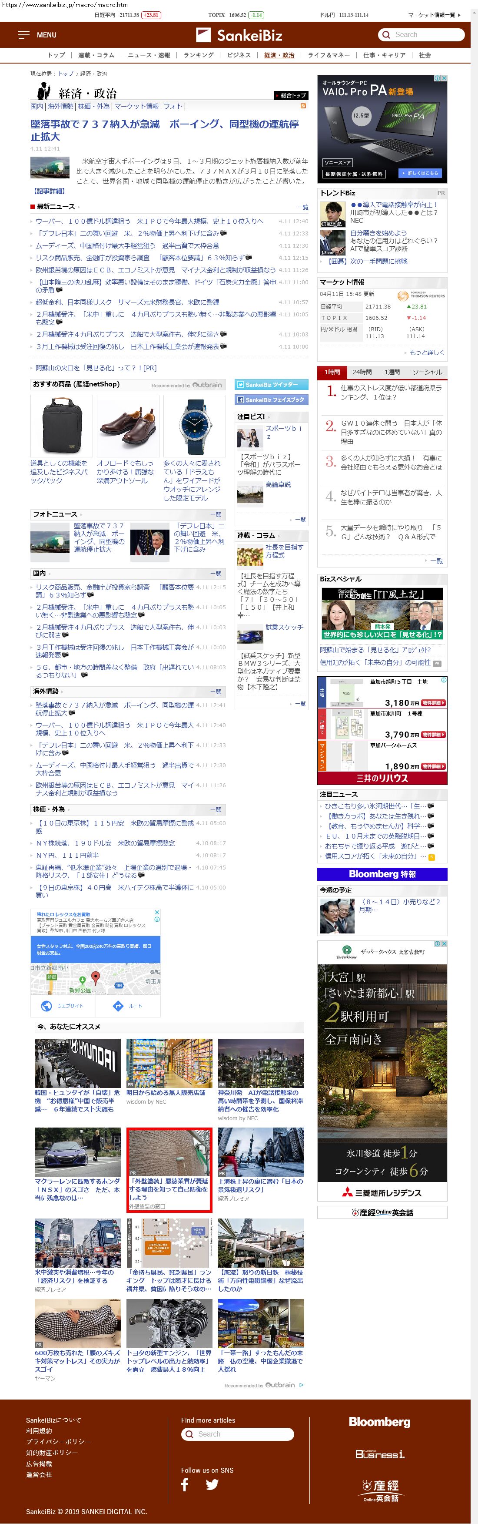The height and width of the screenshot is (1524, 478).
Task: Click the SankeiBiz logo in header
Action: [x=239, y=35]
